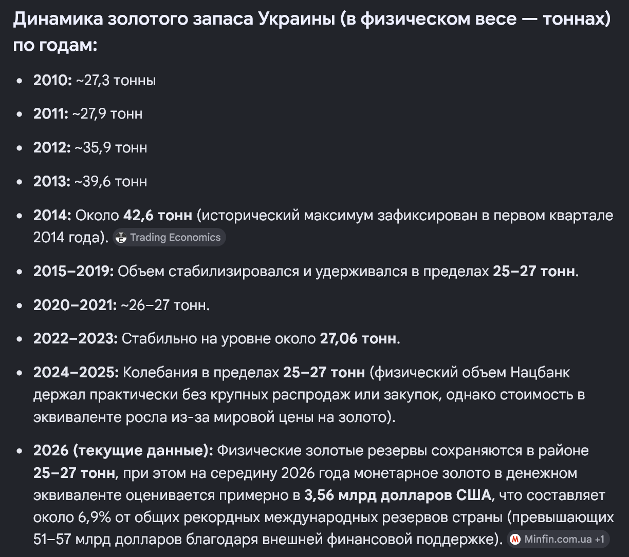The image size is (629, 557).
Task: Click the "~35,9 тонн" value for 2012
Action: (111, 148)
